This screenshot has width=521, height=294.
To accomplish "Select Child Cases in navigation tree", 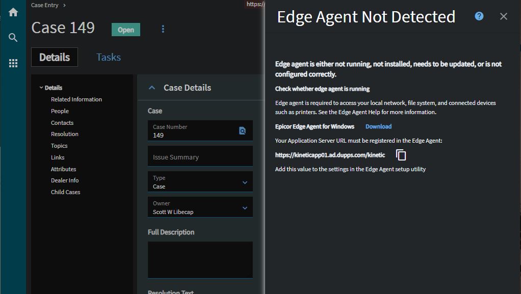I will [65, 192].
